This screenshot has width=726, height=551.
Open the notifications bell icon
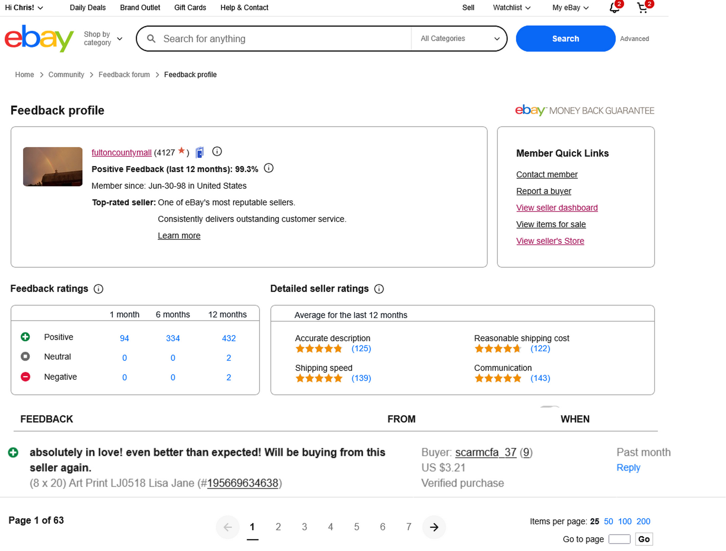614,7
